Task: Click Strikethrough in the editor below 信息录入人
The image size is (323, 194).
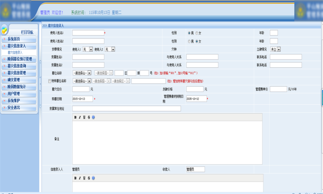Action: tap(89, 178)
